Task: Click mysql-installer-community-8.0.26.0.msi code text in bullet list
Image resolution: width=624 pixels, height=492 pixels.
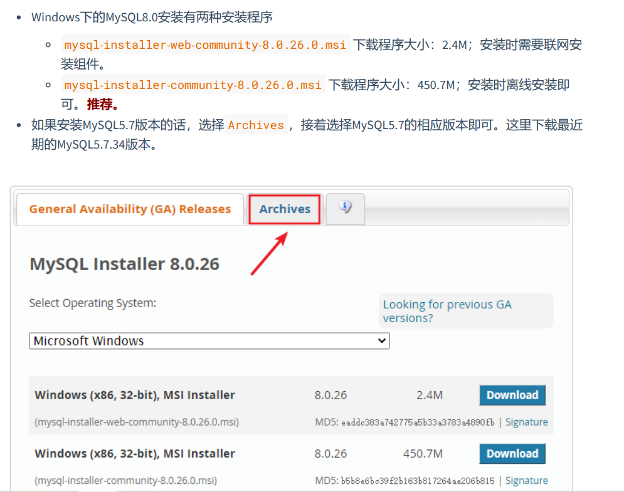Action: pyautogui.click(x=193, y=85)
